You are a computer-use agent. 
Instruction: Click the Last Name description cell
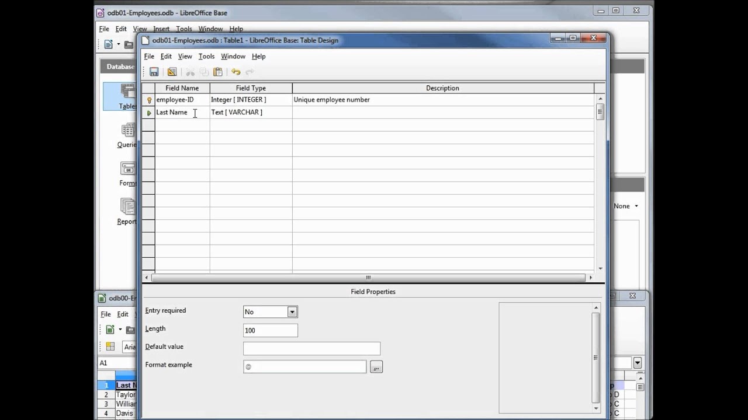443,113
